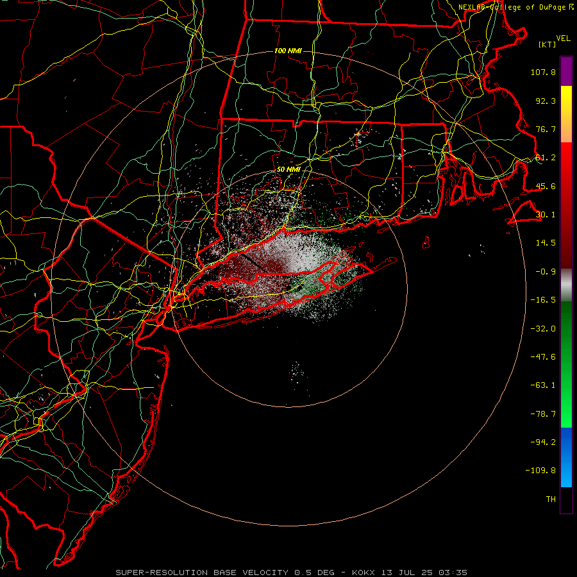Select the -94.2 scale value
Image resolution: width=577 pixels, height=577 pixels.
tap(543, 442)
